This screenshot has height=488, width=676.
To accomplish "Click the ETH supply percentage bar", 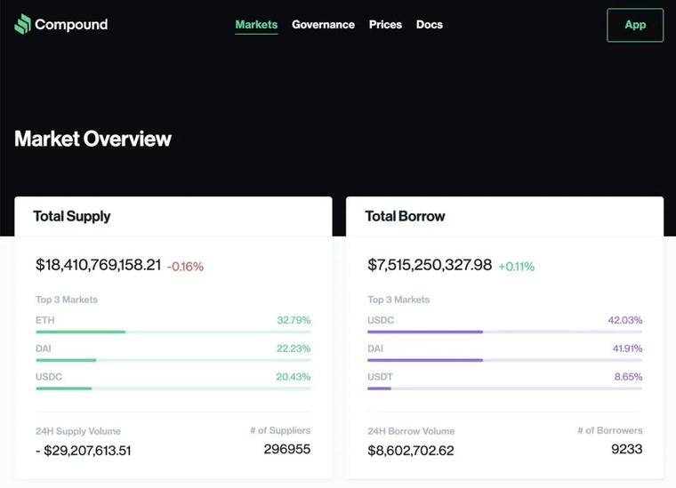I will click(x=173, y=332).
